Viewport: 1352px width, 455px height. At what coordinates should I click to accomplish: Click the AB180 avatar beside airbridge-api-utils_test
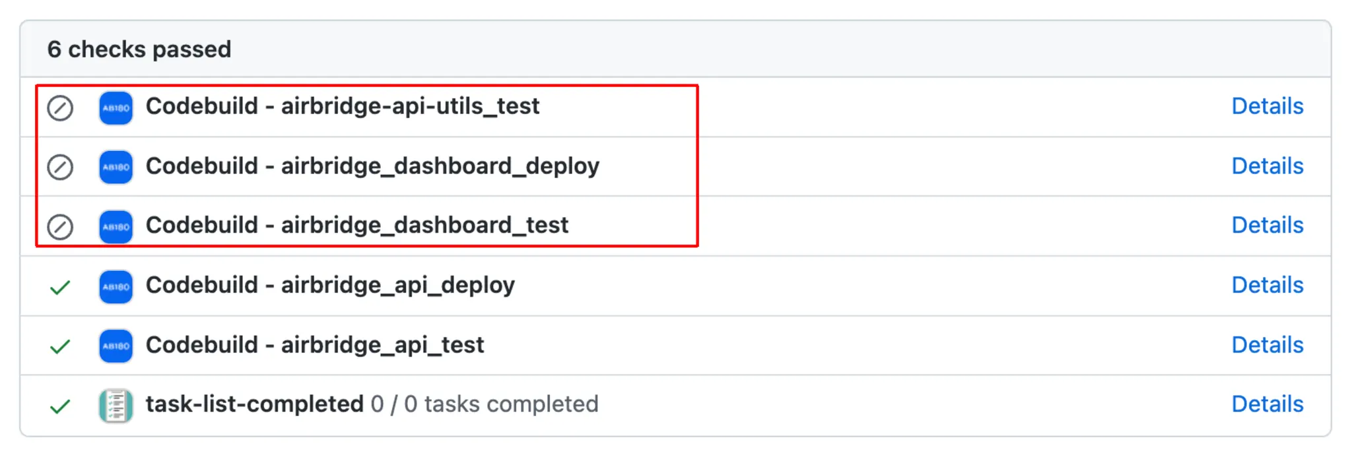click(116, 107)
